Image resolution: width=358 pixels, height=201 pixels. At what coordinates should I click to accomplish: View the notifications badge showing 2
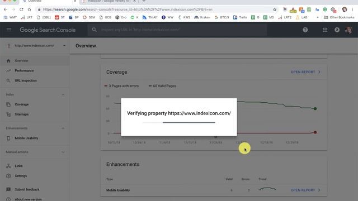pos(337,30)
